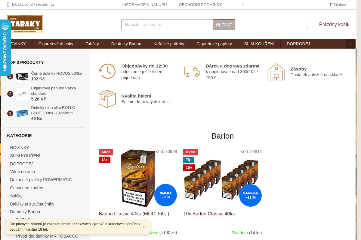The height and width of the screenshot is (240, 361).
Task: Open Černé dutinky HOCUS 500ks link
Action: 57,73
